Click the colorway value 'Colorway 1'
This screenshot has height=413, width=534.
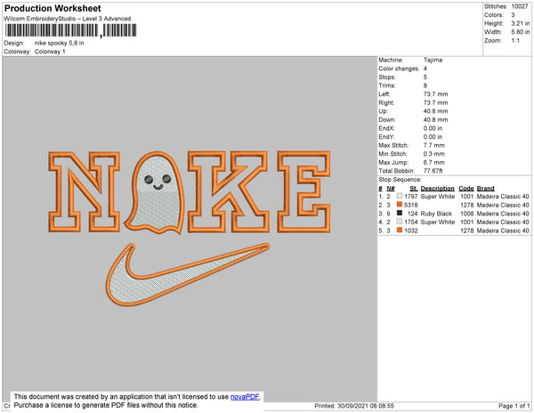pos(50,52)
